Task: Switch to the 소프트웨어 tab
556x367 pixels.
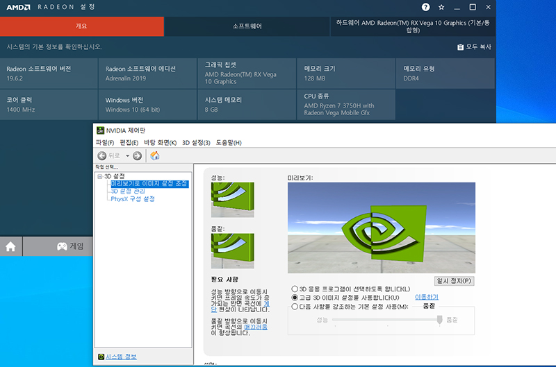Action: (x=247, y=26)
